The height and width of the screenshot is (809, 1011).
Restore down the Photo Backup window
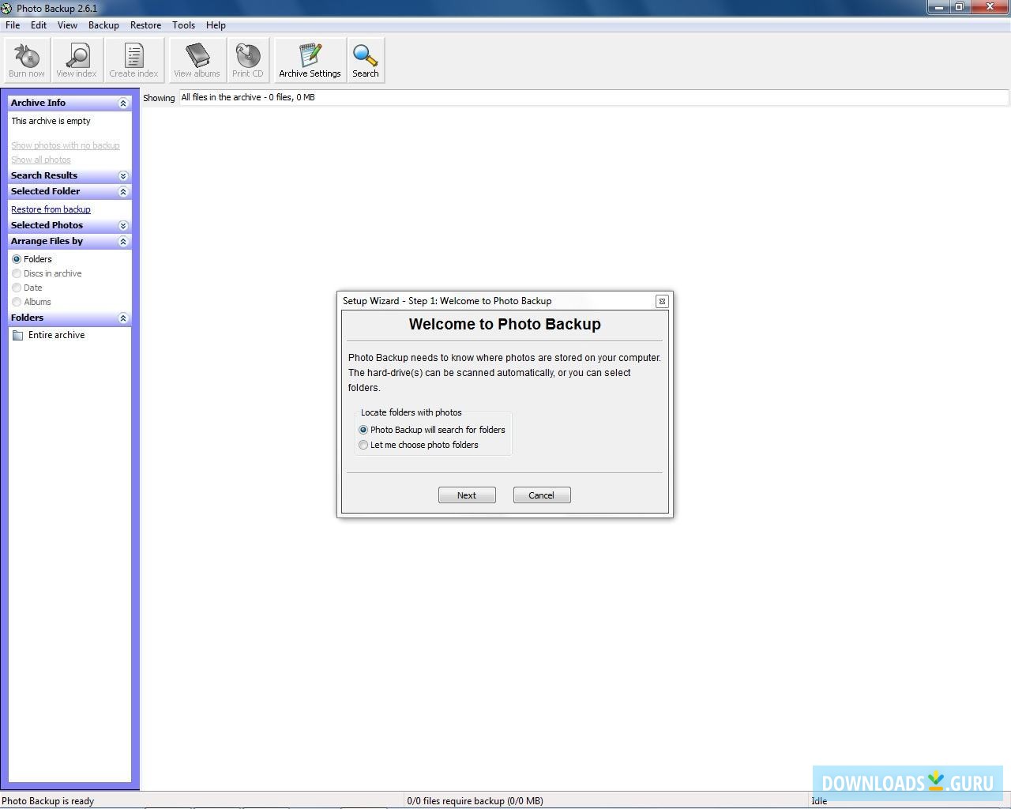click(960, 7)
